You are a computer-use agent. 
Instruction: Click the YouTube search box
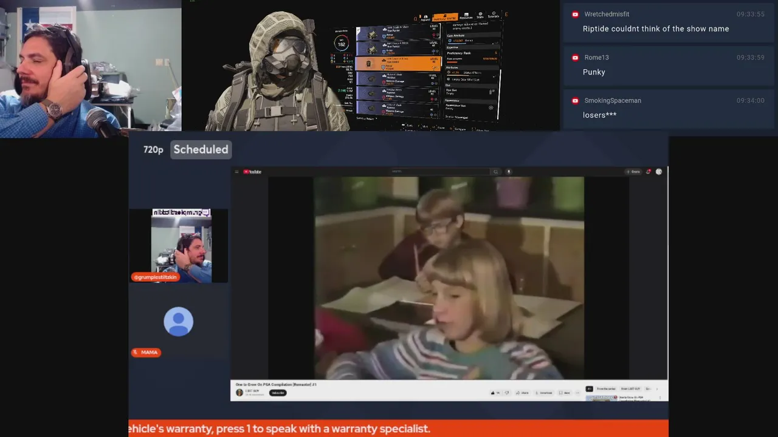coord(440,172)
